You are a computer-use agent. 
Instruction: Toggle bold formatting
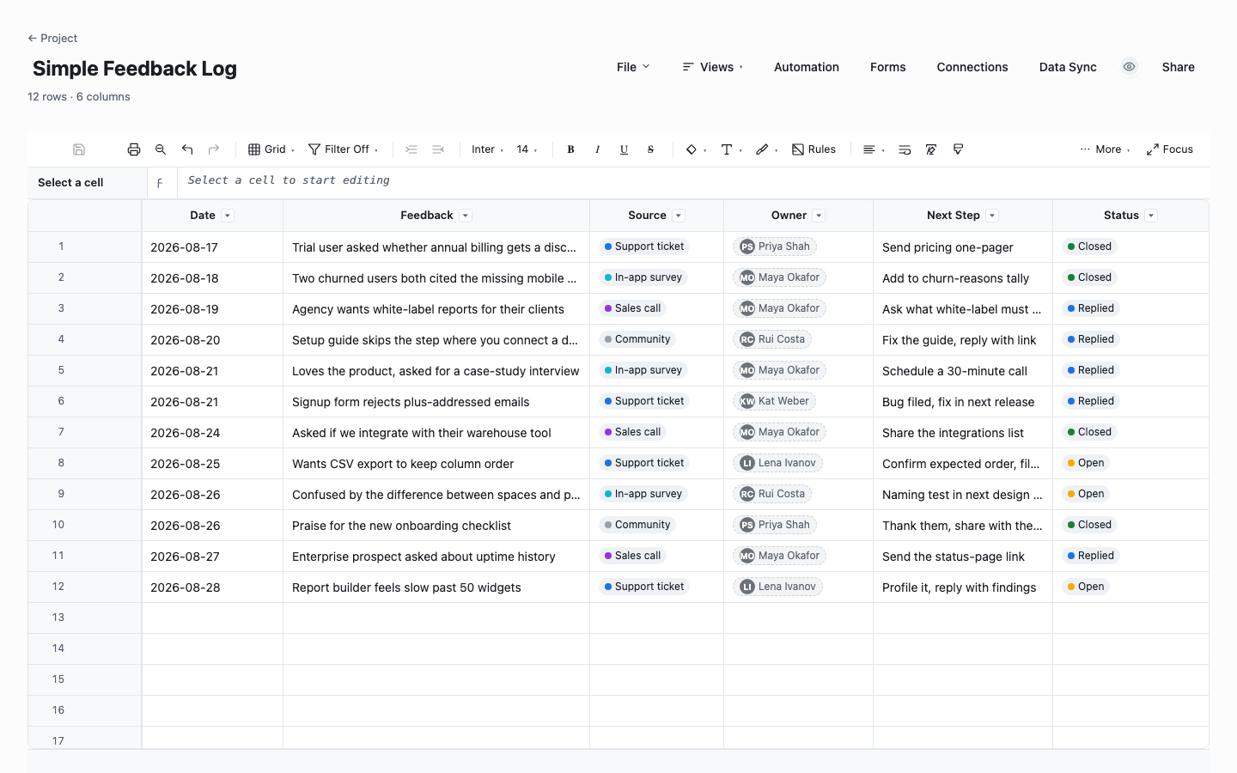coord(570,149)
